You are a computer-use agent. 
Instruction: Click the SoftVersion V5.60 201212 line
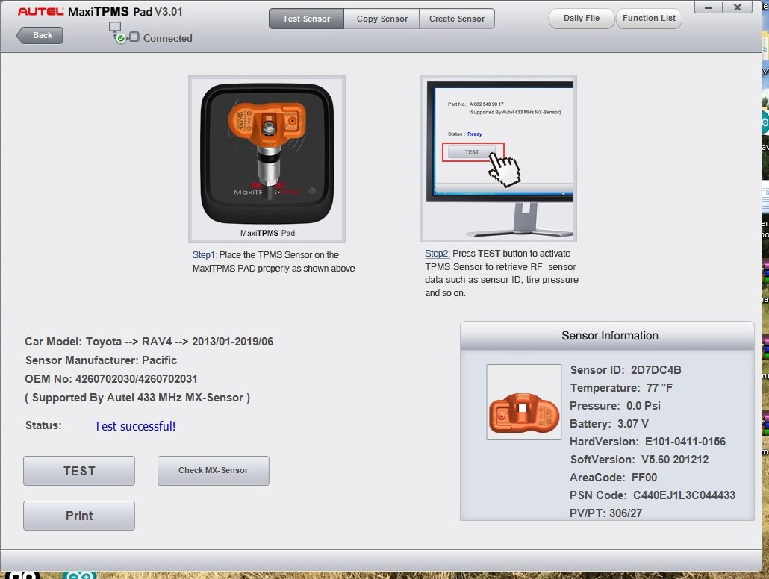pyautogui.click(x=640, y=460)
